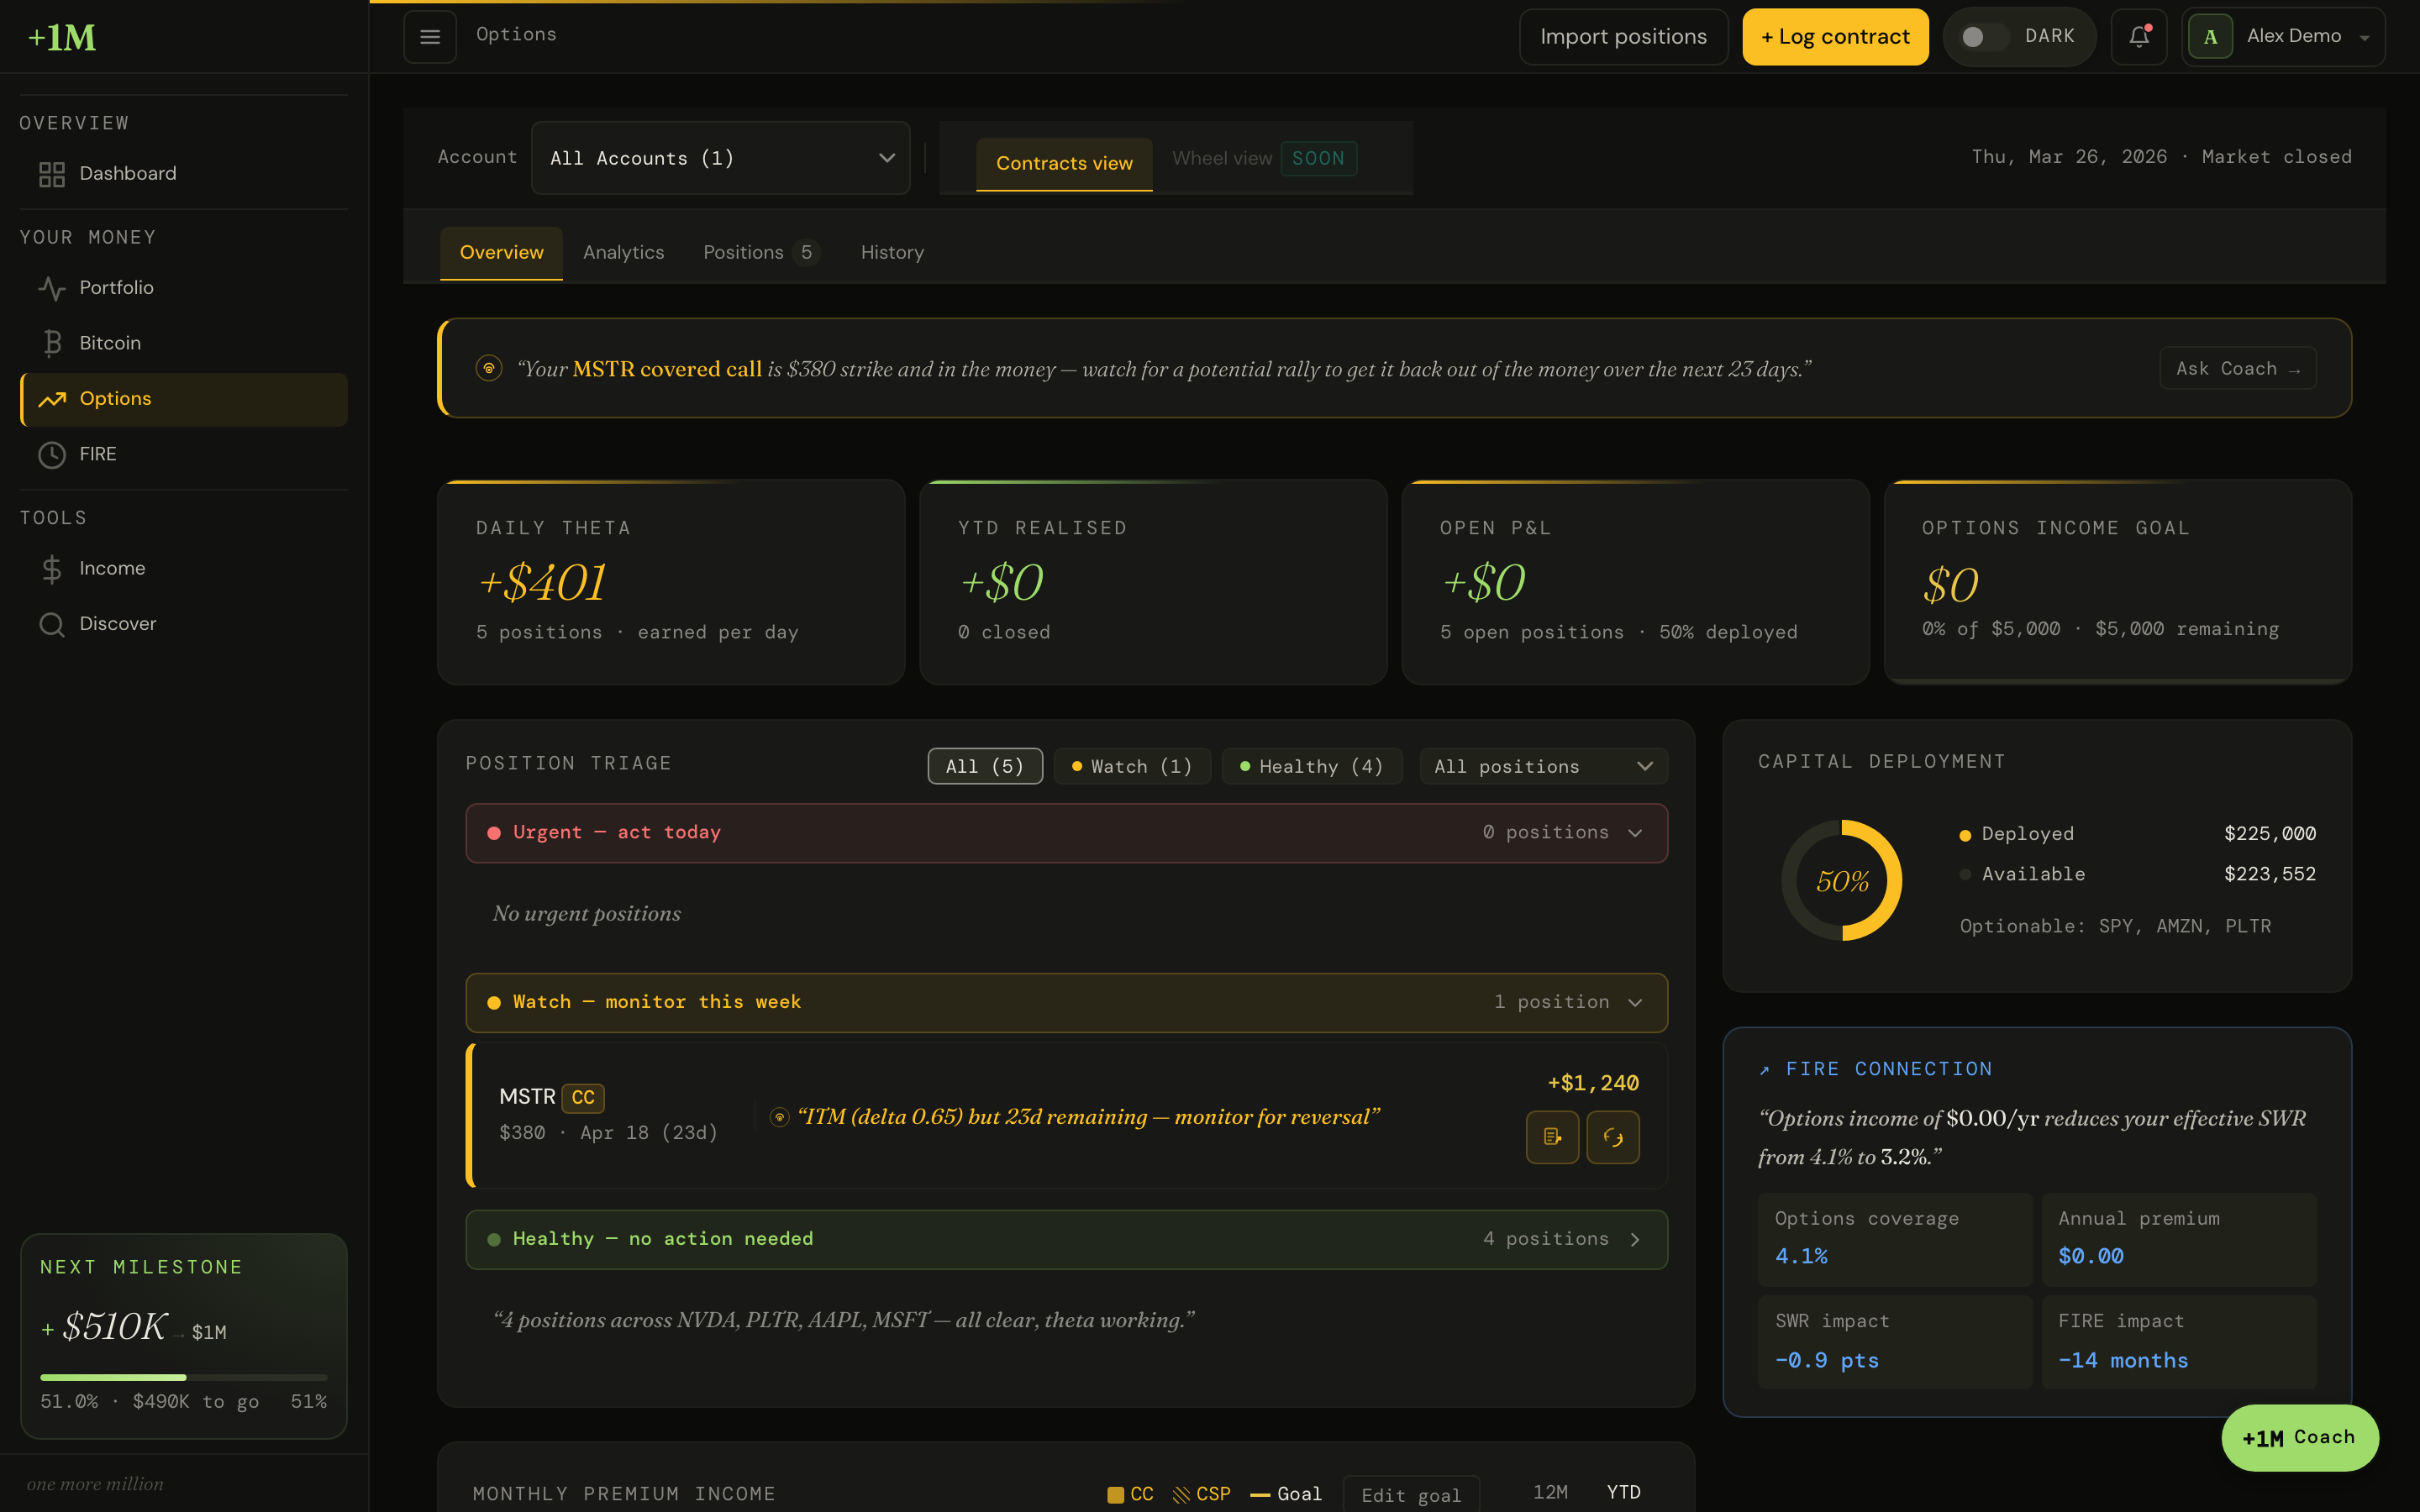This screenshot has height=1512, width=2420.
Task: Go to Portfolio in sidebar
Action: (x=183, y=288)
